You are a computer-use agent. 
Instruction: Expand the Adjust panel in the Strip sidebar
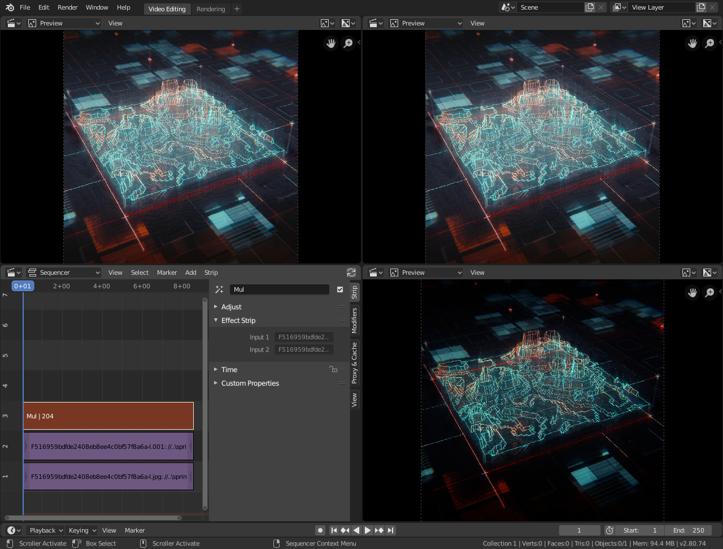click(x=231, y=306)
